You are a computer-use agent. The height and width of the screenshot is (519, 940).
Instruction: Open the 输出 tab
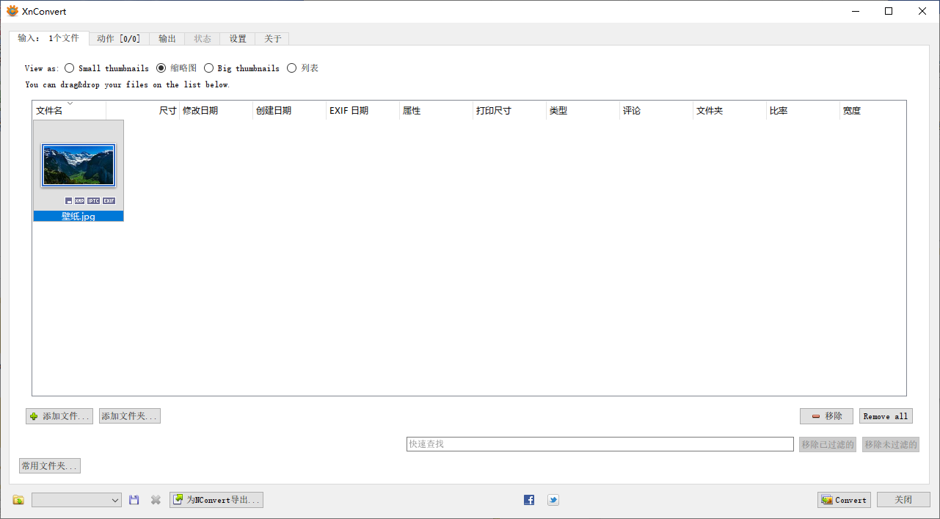(x=167, y=38)
